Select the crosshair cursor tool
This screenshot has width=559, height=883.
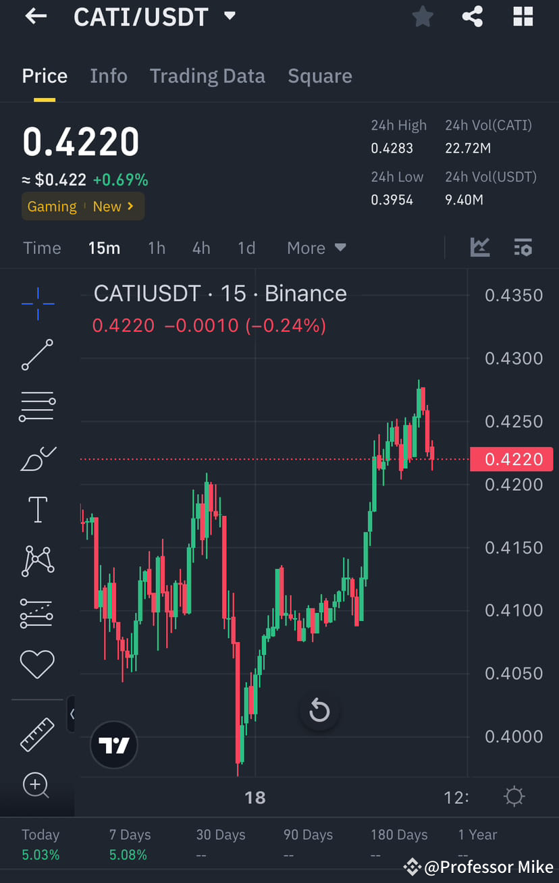(x=36, y=304)
